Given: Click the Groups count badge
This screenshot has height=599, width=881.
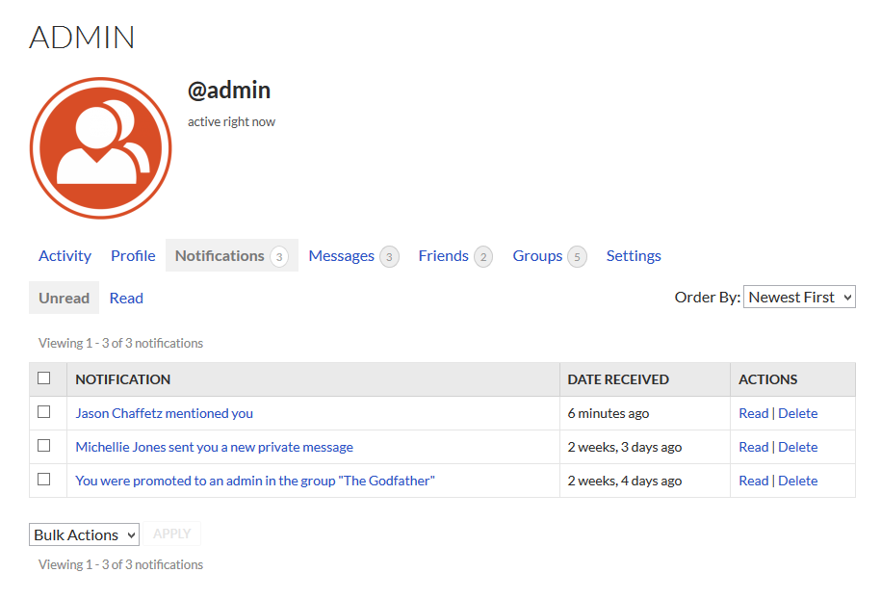Looking at the screenshot, I should (x=577, y=257).
